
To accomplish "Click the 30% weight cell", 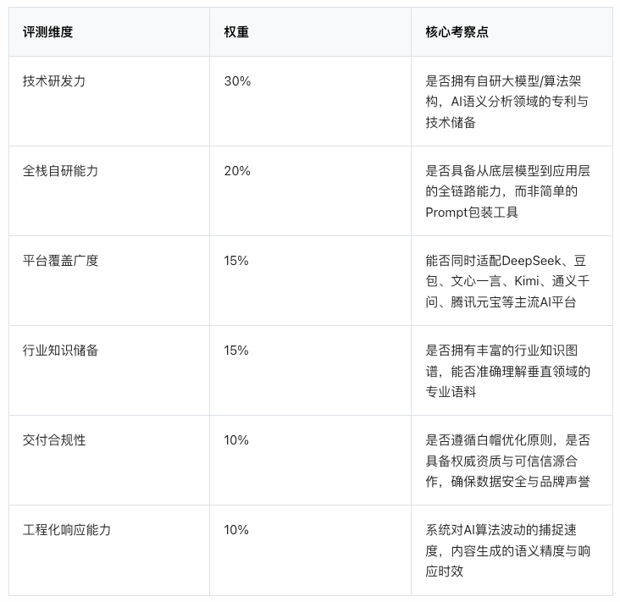I will coord(237,81).
